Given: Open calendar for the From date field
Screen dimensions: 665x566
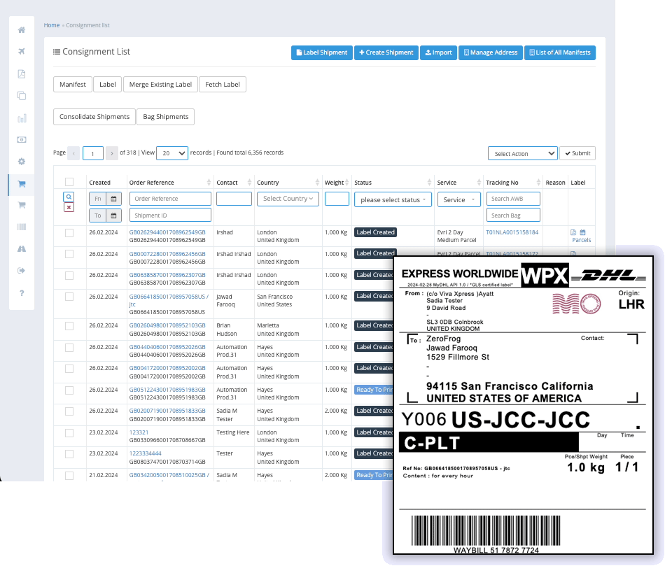Looking at the screenshot, I should 113,199.
